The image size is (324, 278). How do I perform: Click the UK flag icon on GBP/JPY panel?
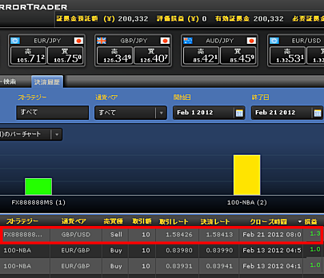pyautogui.click(x=101, y=40)
